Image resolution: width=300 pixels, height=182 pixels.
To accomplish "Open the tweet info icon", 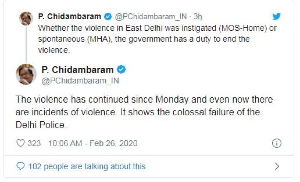I will [x=276, y=143].
